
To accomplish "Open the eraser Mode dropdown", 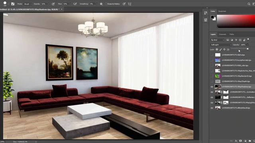I will click(27, 4).
